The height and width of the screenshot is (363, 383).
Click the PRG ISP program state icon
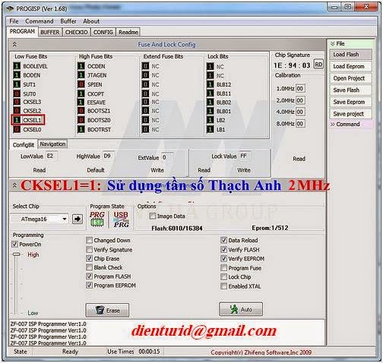tap(97, 219)
